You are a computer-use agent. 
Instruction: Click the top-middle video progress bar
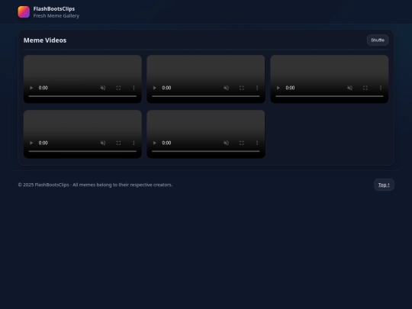206,96
